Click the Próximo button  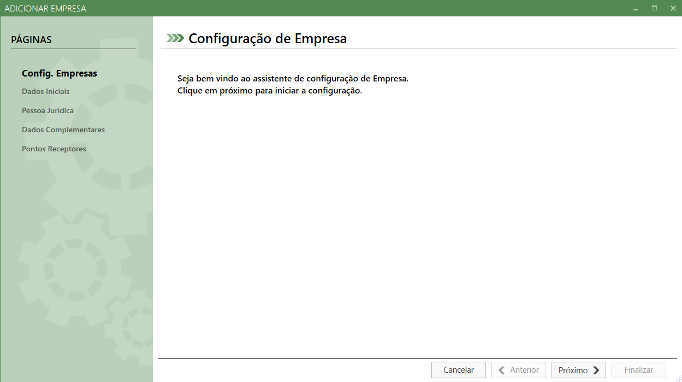pos(579,370)
